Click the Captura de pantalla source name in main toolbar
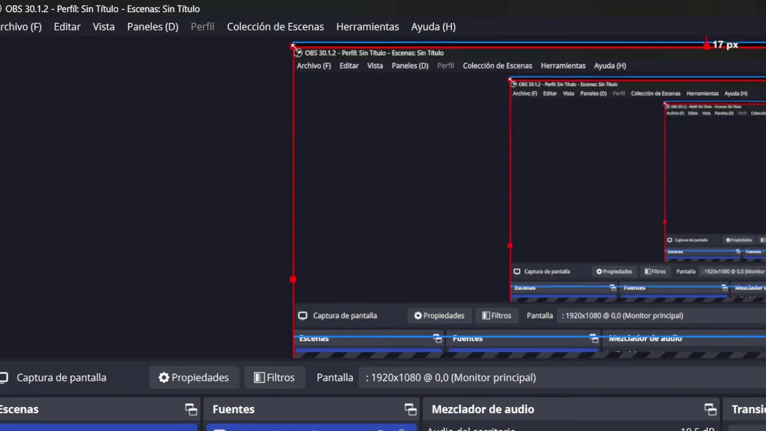 click(62, 378)
